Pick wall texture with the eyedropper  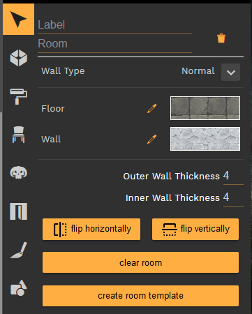[x=152, y=139]
